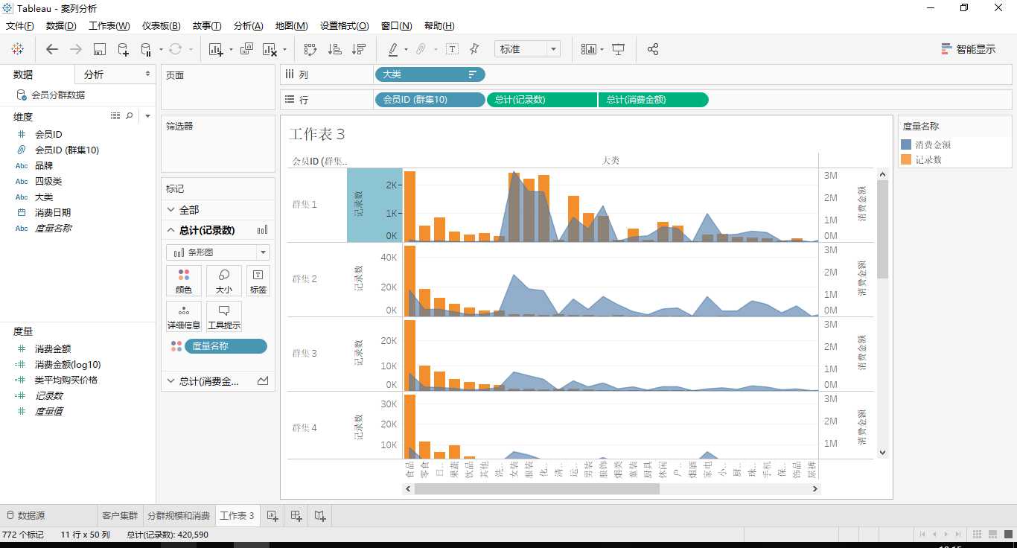This screenshot has height=548, width=1017.
Task: Add new story tab icon
Action: pos(320,515)
